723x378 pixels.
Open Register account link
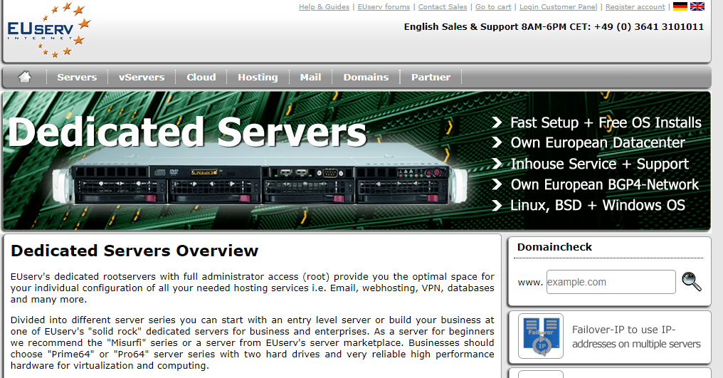(635, 7)
